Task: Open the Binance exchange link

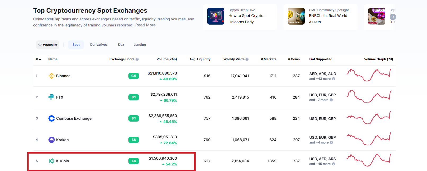Action: 63,76
